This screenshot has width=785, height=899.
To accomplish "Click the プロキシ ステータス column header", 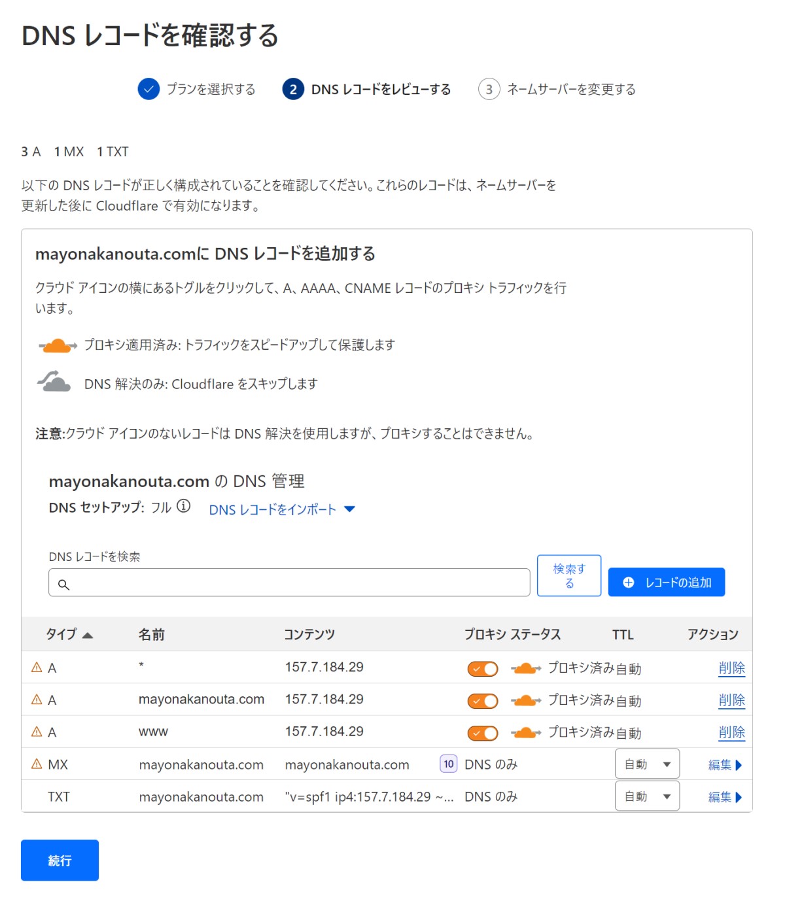I will pyautogui.click(x=512, y=634).
